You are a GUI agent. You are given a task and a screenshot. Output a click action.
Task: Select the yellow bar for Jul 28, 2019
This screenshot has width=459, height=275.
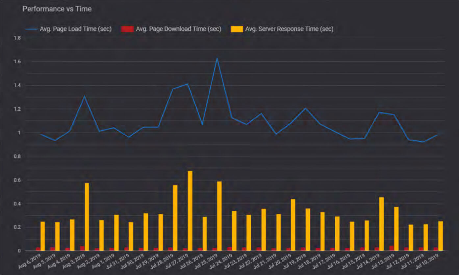pyautogui.click(x=175, y=218)
